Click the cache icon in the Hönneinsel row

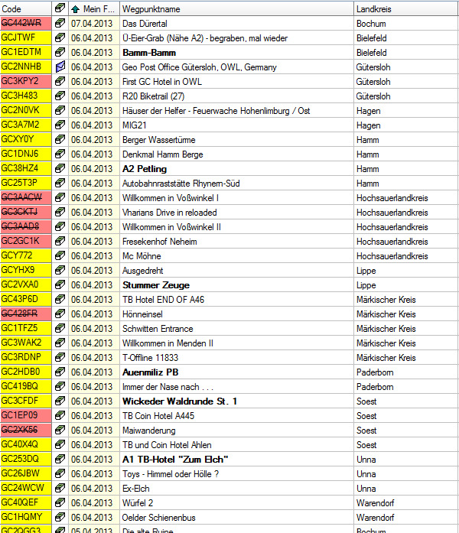60,314
